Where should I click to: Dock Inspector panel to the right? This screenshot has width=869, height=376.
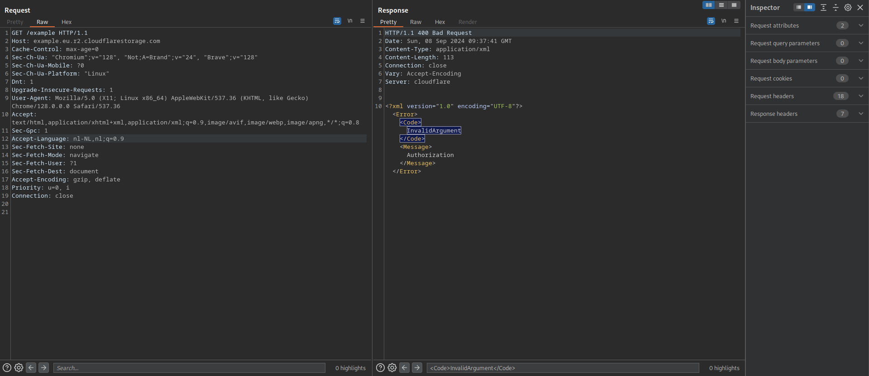[810, 7]
